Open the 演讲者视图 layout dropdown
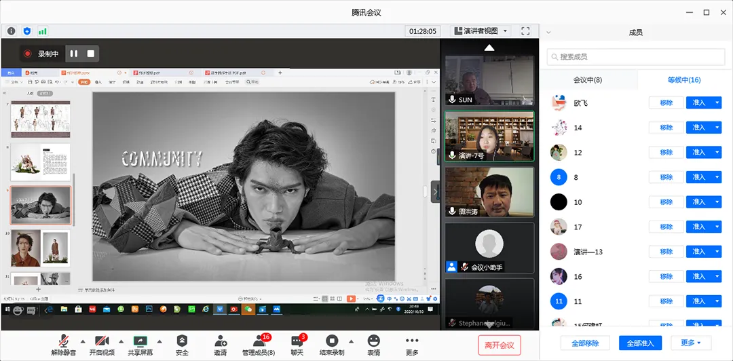This screenshot has width=733, height=361. (481, 31)
